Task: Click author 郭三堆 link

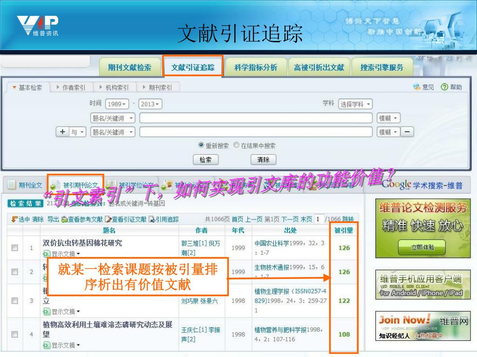Action: point(194,243)
